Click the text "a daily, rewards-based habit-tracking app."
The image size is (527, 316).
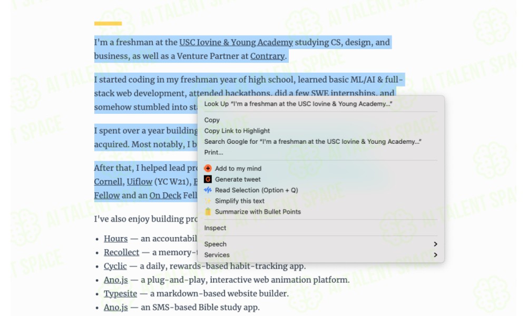point(223,266)
